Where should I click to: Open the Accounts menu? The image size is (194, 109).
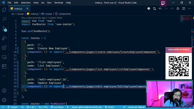4,91
